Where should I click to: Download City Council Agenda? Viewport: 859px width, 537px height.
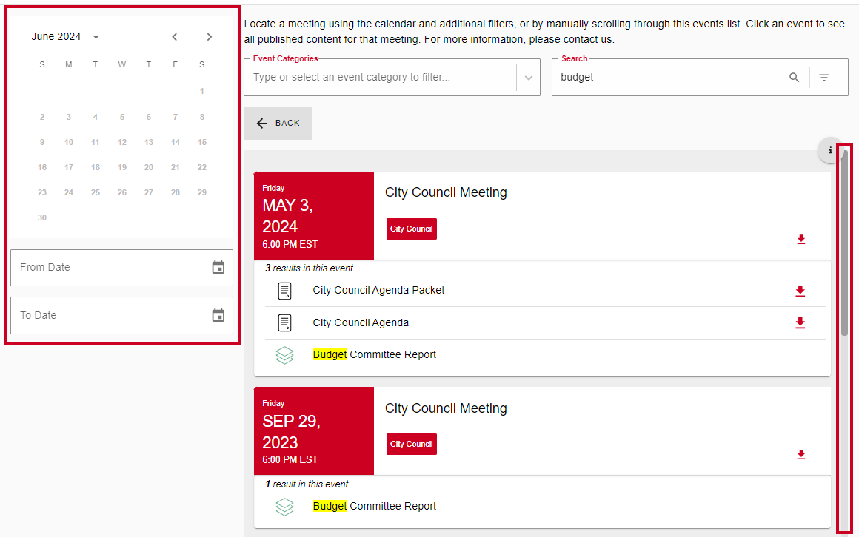(800, 323)
